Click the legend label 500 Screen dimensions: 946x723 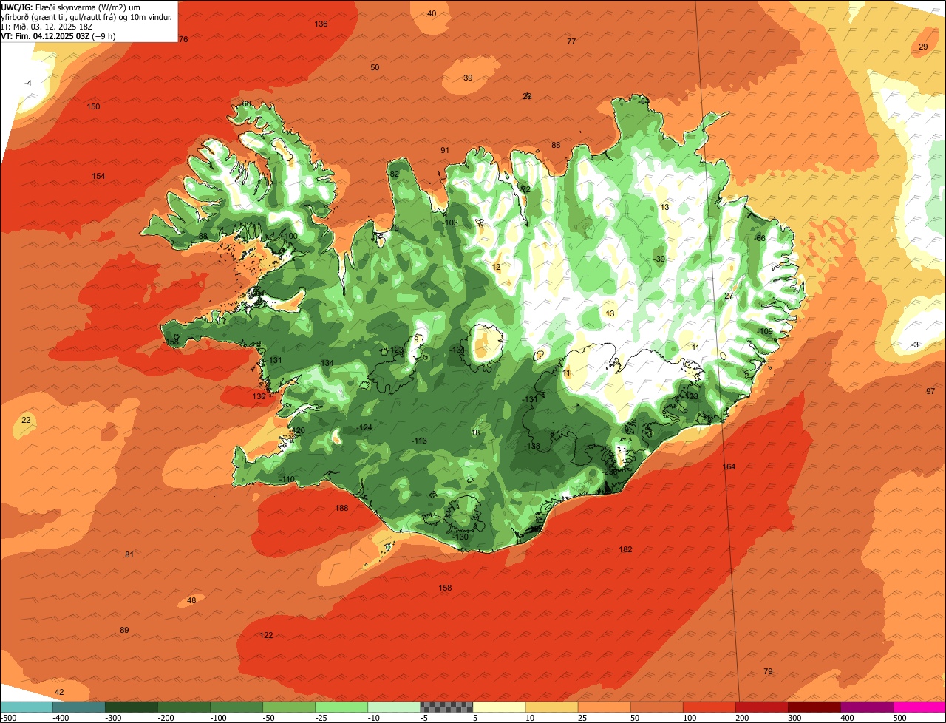click(899, 717)
